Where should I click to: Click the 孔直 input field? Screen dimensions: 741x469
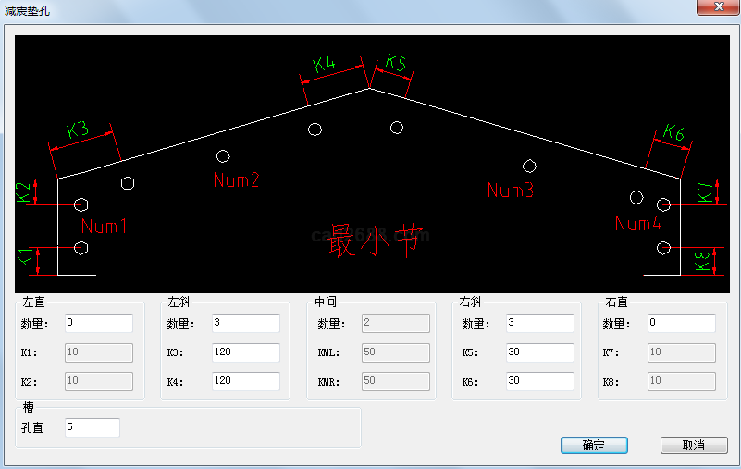(92, 427)
